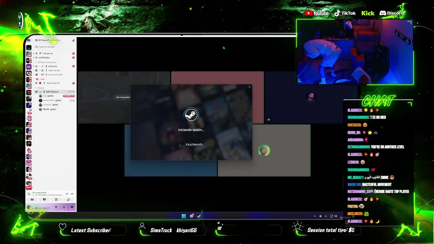Click the screen share button
The height and width of the screenshot is (244, 434).
point(44,200)
